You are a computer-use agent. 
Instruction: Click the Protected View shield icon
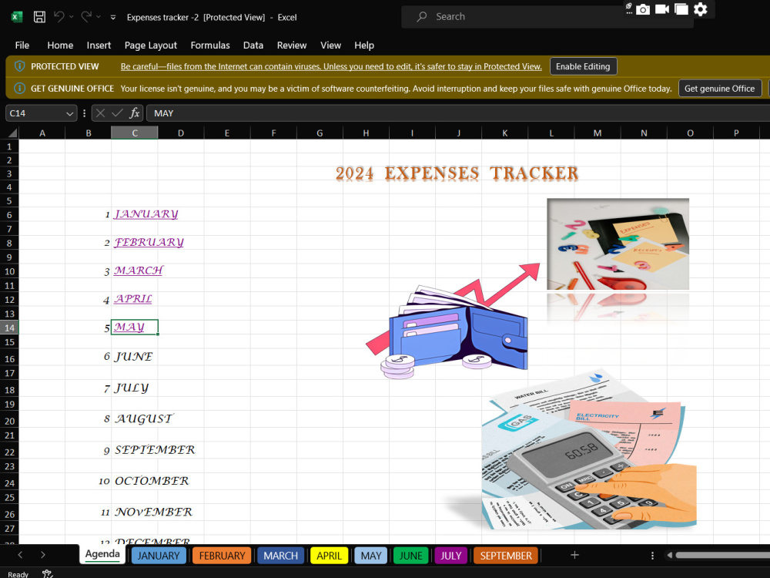click(20, 66)
